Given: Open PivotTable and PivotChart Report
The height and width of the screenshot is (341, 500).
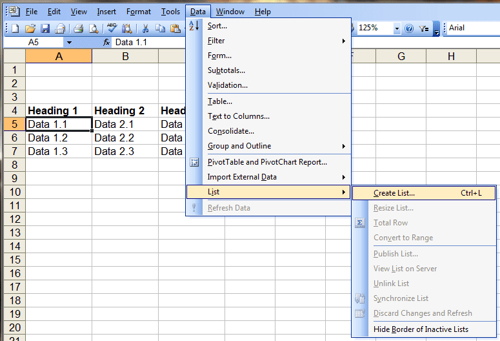Looking at the screenshot, I should point(267,162).
